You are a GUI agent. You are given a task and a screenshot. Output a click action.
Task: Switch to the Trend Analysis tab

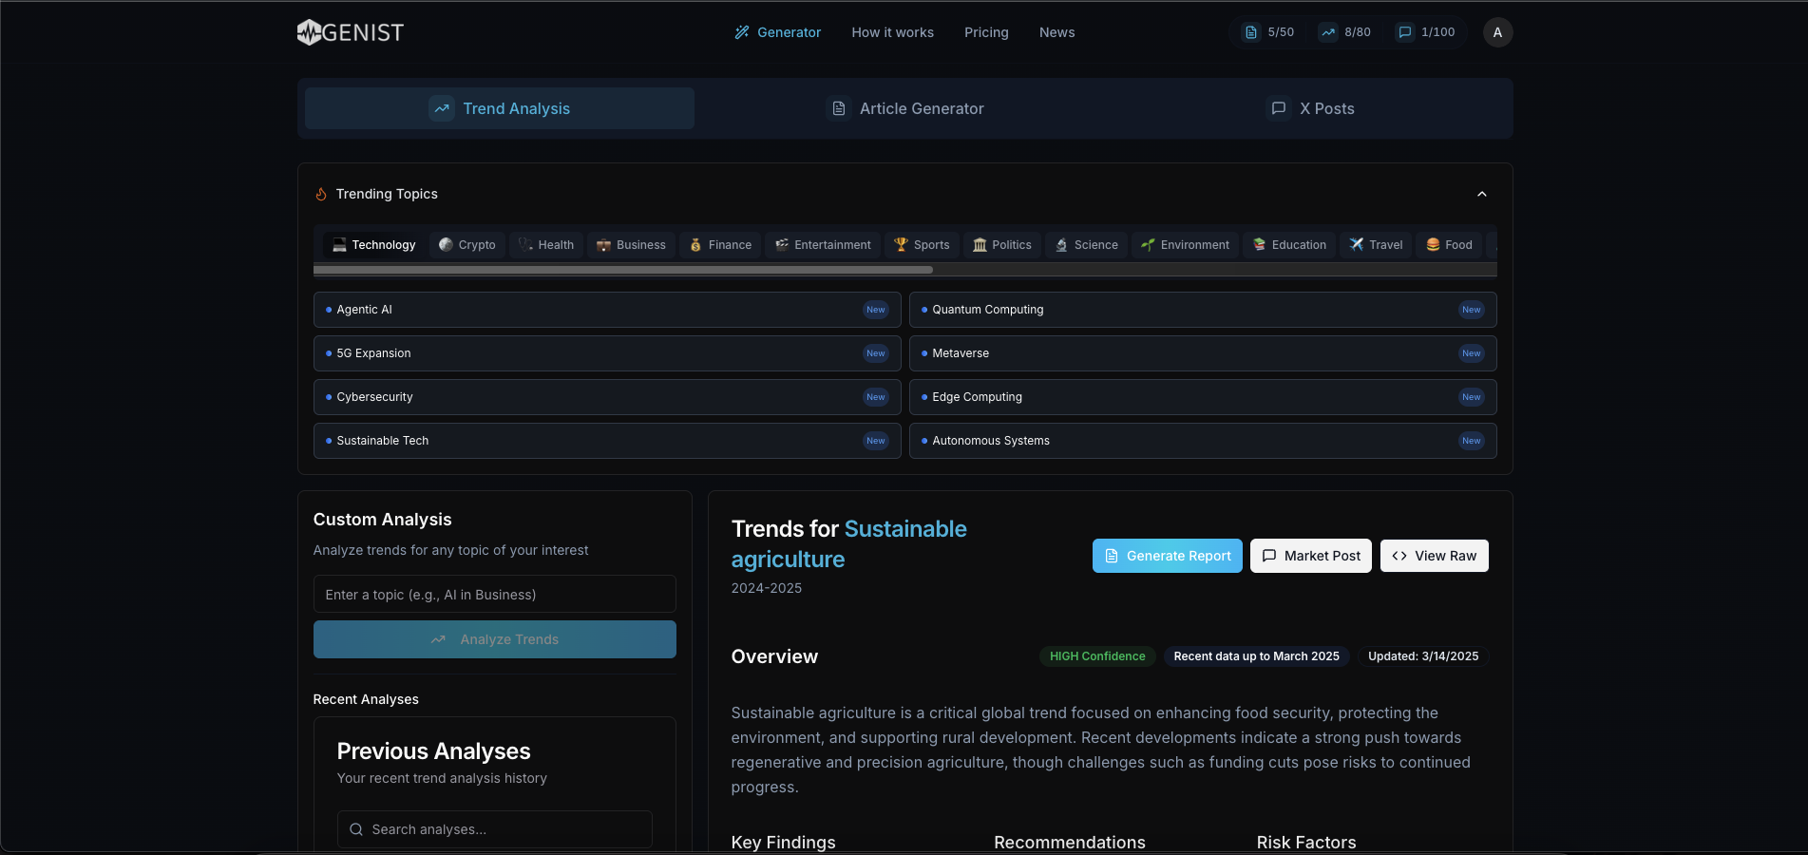tap(500, 108)
